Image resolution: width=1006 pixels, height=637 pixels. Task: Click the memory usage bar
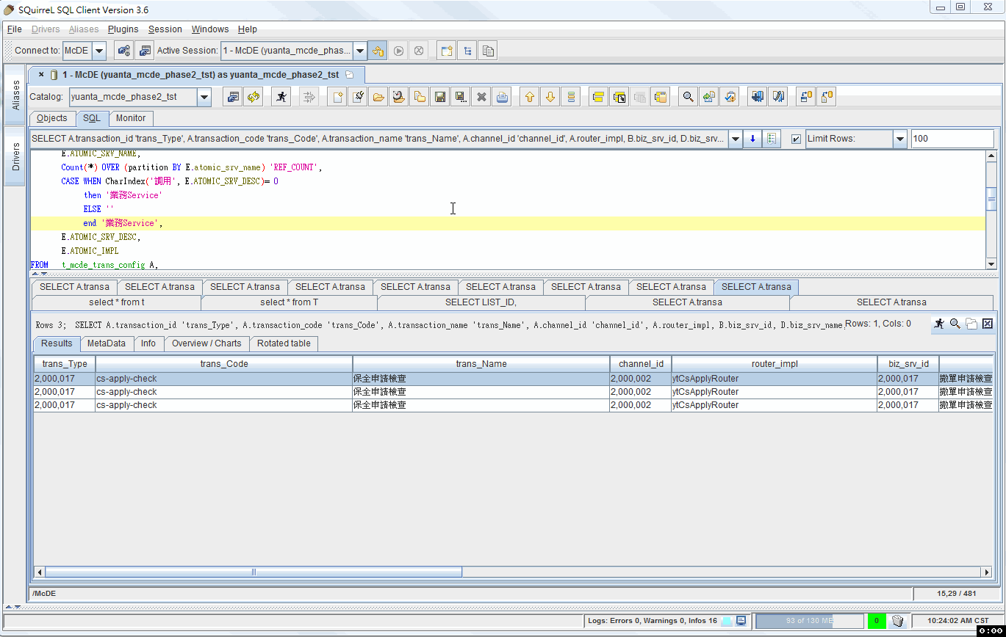[x=808, y=620]
